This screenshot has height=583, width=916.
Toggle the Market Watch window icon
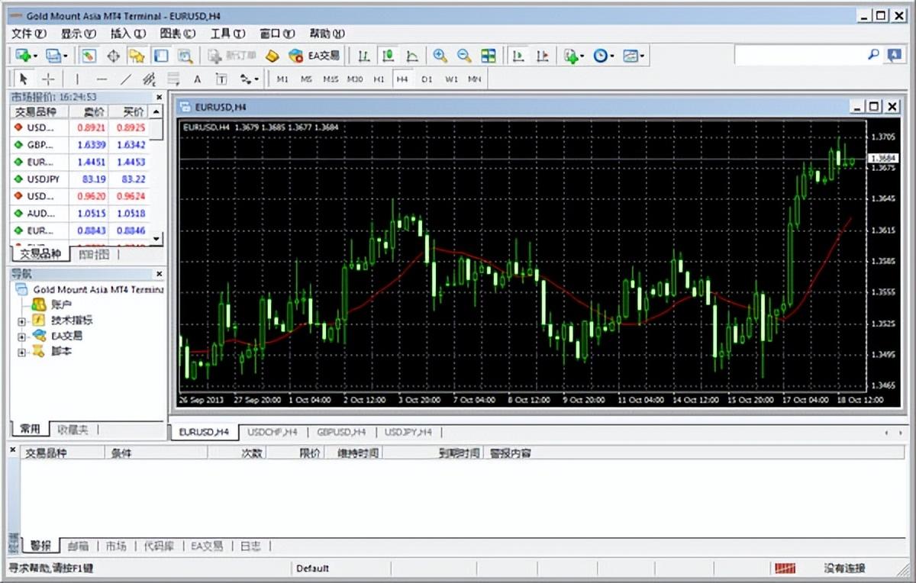pyautogui.click(x=89, y=56)
